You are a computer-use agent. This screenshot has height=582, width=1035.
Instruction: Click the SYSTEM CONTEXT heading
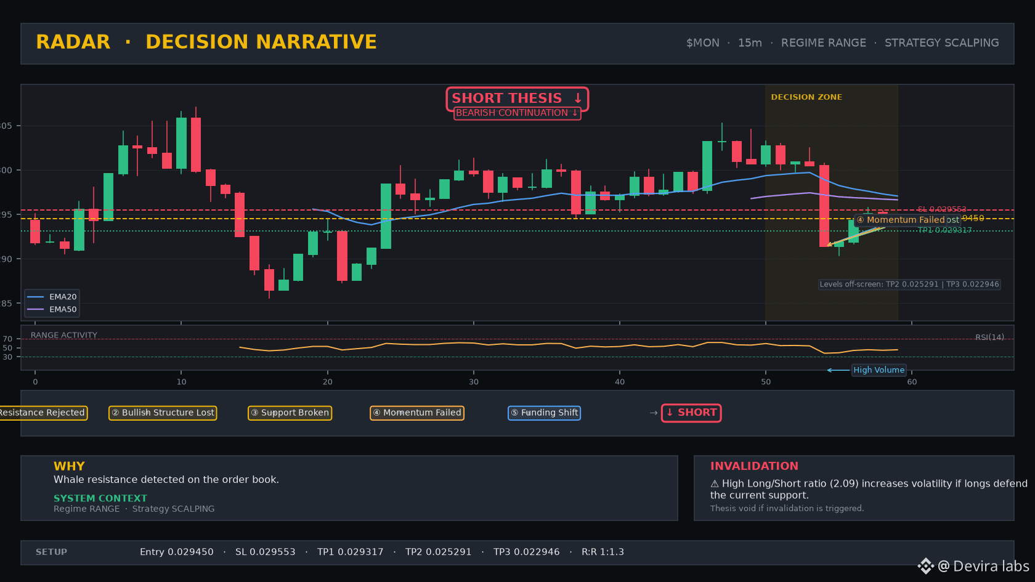pyautogui.click(x=100, y=498)
